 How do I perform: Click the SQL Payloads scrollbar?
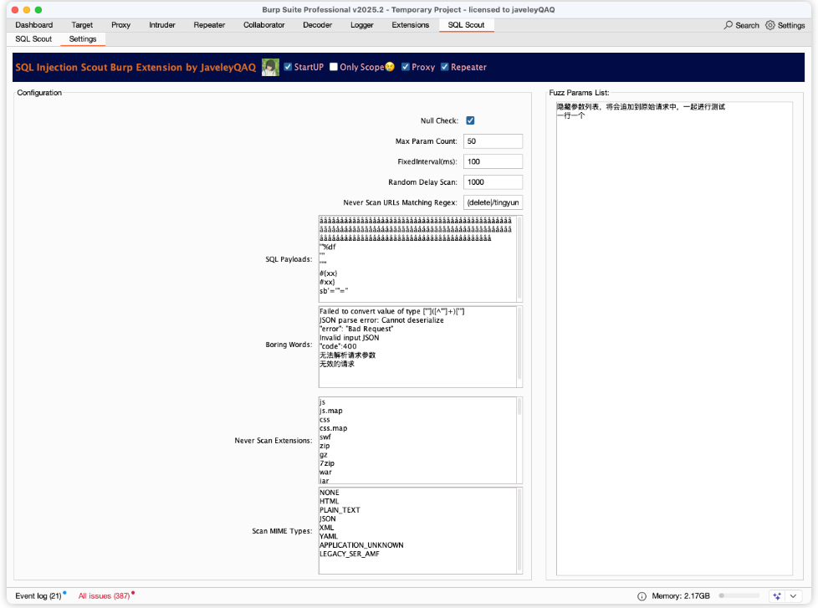coord(519,259)
